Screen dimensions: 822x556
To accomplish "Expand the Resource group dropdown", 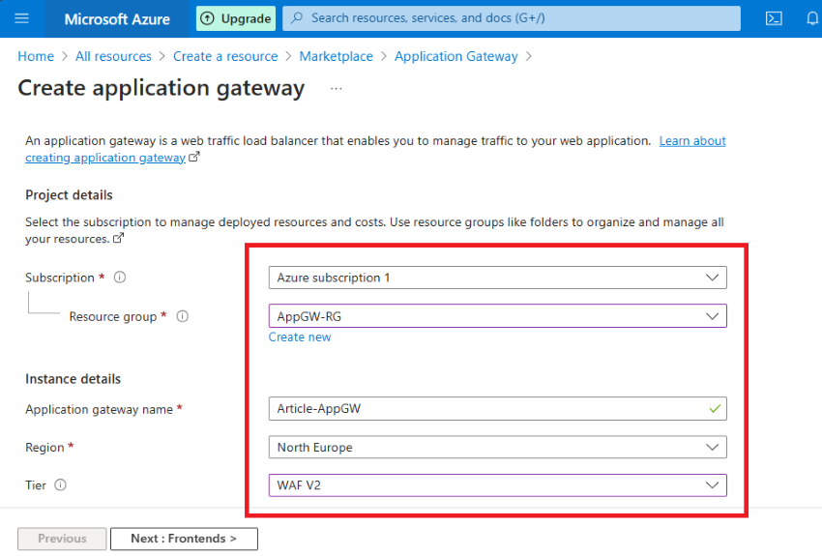I will click(x=497, y=316).
